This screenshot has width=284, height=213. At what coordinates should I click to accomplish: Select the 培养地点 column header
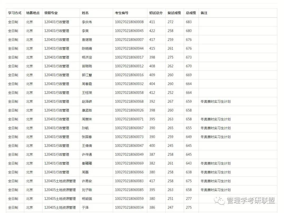[33, 13]
